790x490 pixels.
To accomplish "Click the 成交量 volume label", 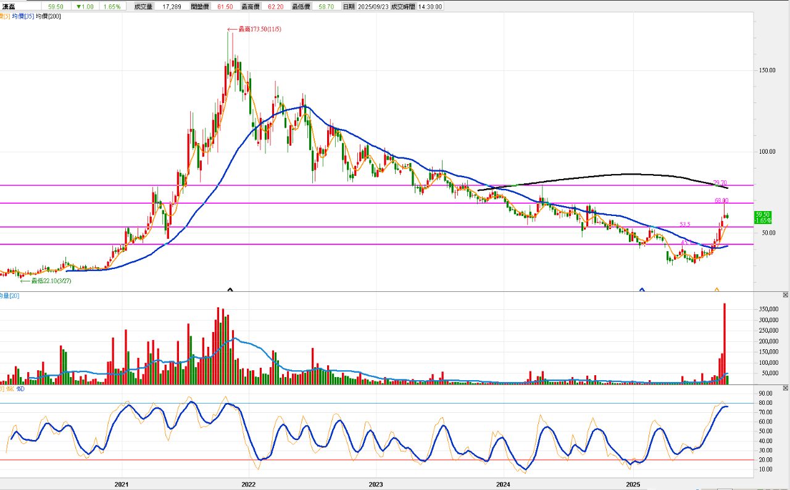I will tap(143, 6).
